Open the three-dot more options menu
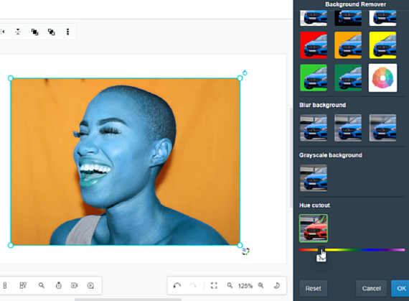Image resolution: width=409 pixels, height=301 pixels. click(68, 32)
